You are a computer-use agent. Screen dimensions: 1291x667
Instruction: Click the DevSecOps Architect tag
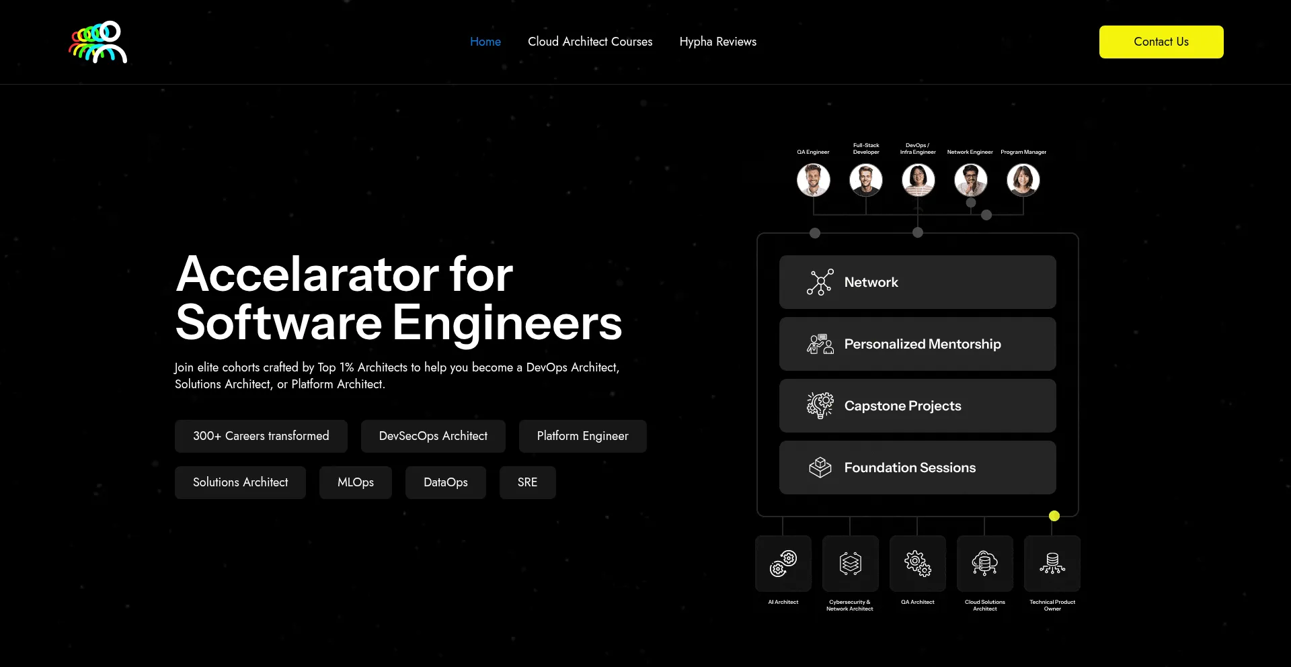click(x=433, y=436)
